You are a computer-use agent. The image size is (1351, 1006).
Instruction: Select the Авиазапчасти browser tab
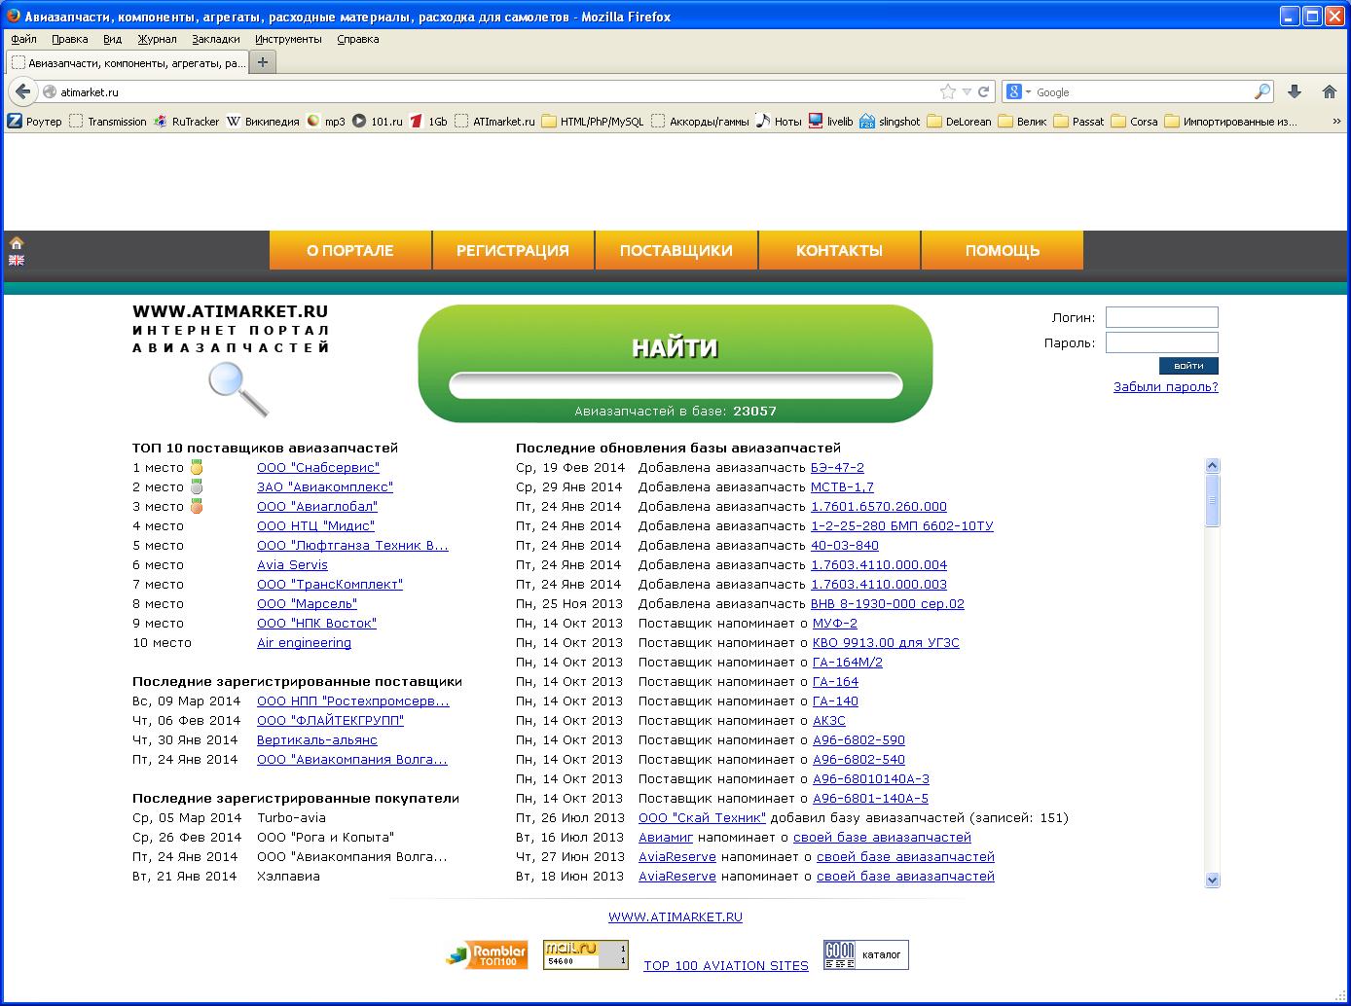pyautogui.click(x=128, y=63)
